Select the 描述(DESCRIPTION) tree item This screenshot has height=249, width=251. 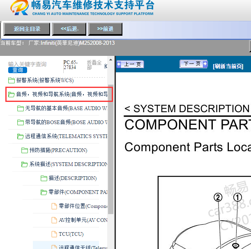tap(73, 178)
